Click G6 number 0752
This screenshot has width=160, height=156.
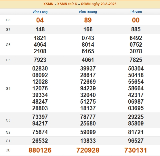(x=136, y=45)
